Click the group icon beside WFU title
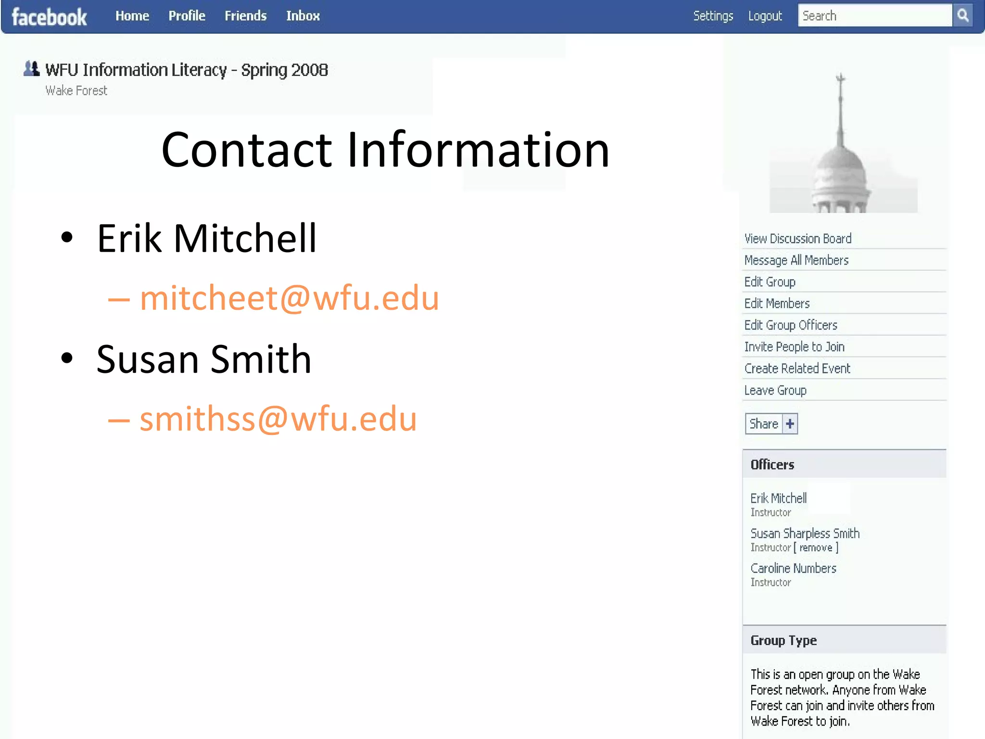Viewport: 985px width, 739px height. (x=31, y=68)
